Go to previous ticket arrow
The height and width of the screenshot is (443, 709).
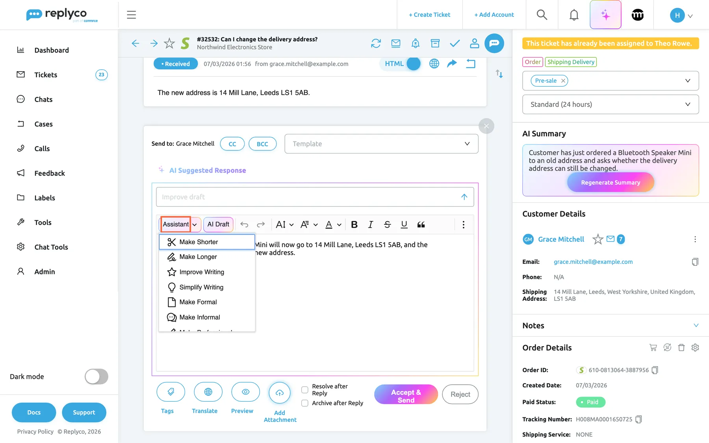[135, 43]
